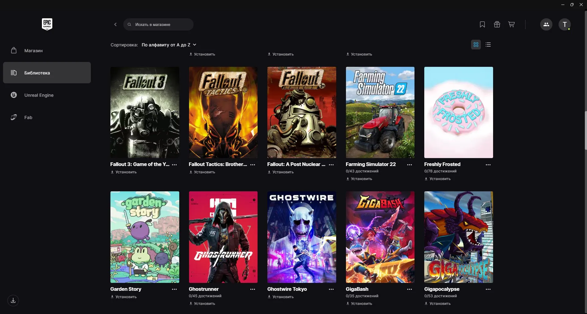Viewport: 587px width, 314px height.
Task: Install Fallout 3 via Установить
Action: (124, 172)
